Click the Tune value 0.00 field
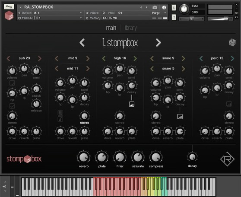Screen dimensions: 241x197 pyautogui.click(x=197, y=12)
